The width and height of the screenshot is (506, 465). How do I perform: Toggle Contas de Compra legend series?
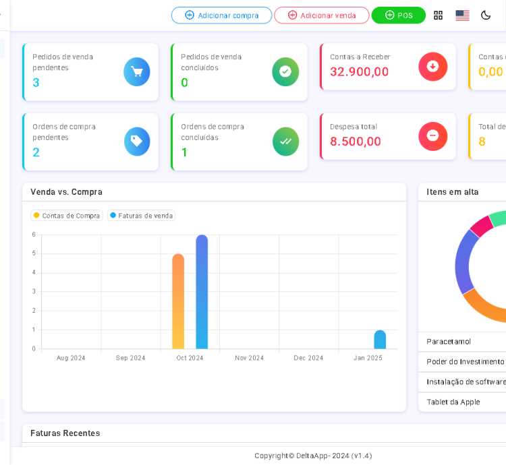click(67, 216)
